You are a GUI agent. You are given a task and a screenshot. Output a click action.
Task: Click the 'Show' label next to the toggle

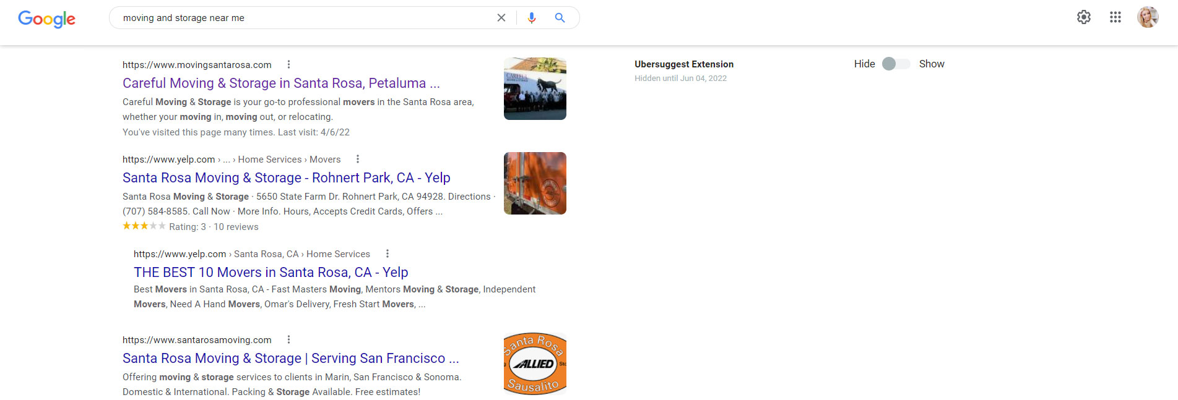pyautogui.click(x=932, y=64)
